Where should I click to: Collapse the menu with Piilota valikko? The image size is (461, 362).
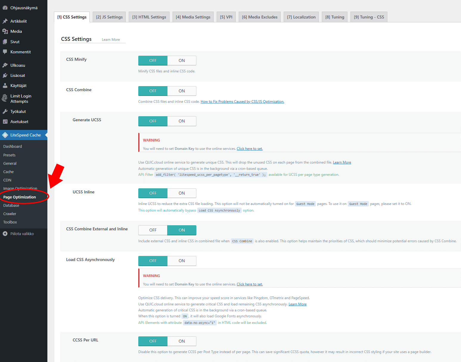22,234
